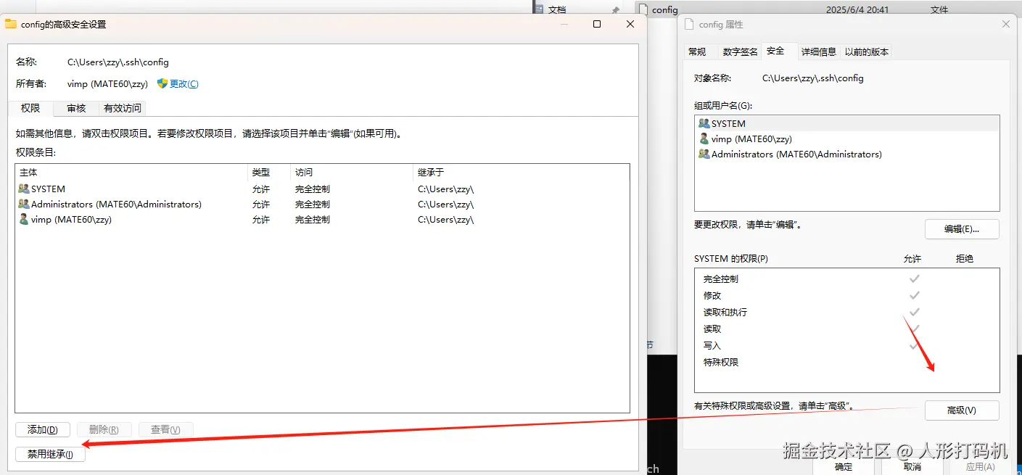
Task: Select the SYSTEM permission entry row
Action: [322, 189]
